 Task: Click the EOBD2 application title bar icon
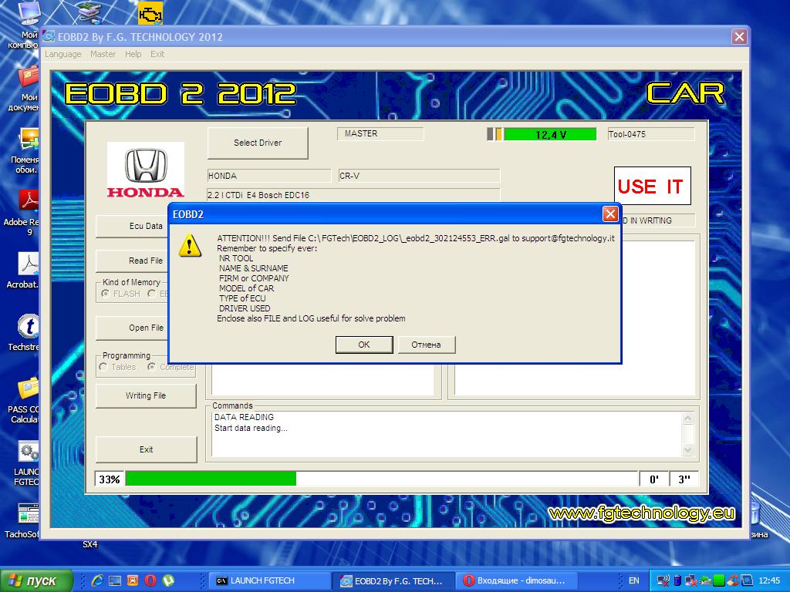pyautogui.click(x=49, y=37)
